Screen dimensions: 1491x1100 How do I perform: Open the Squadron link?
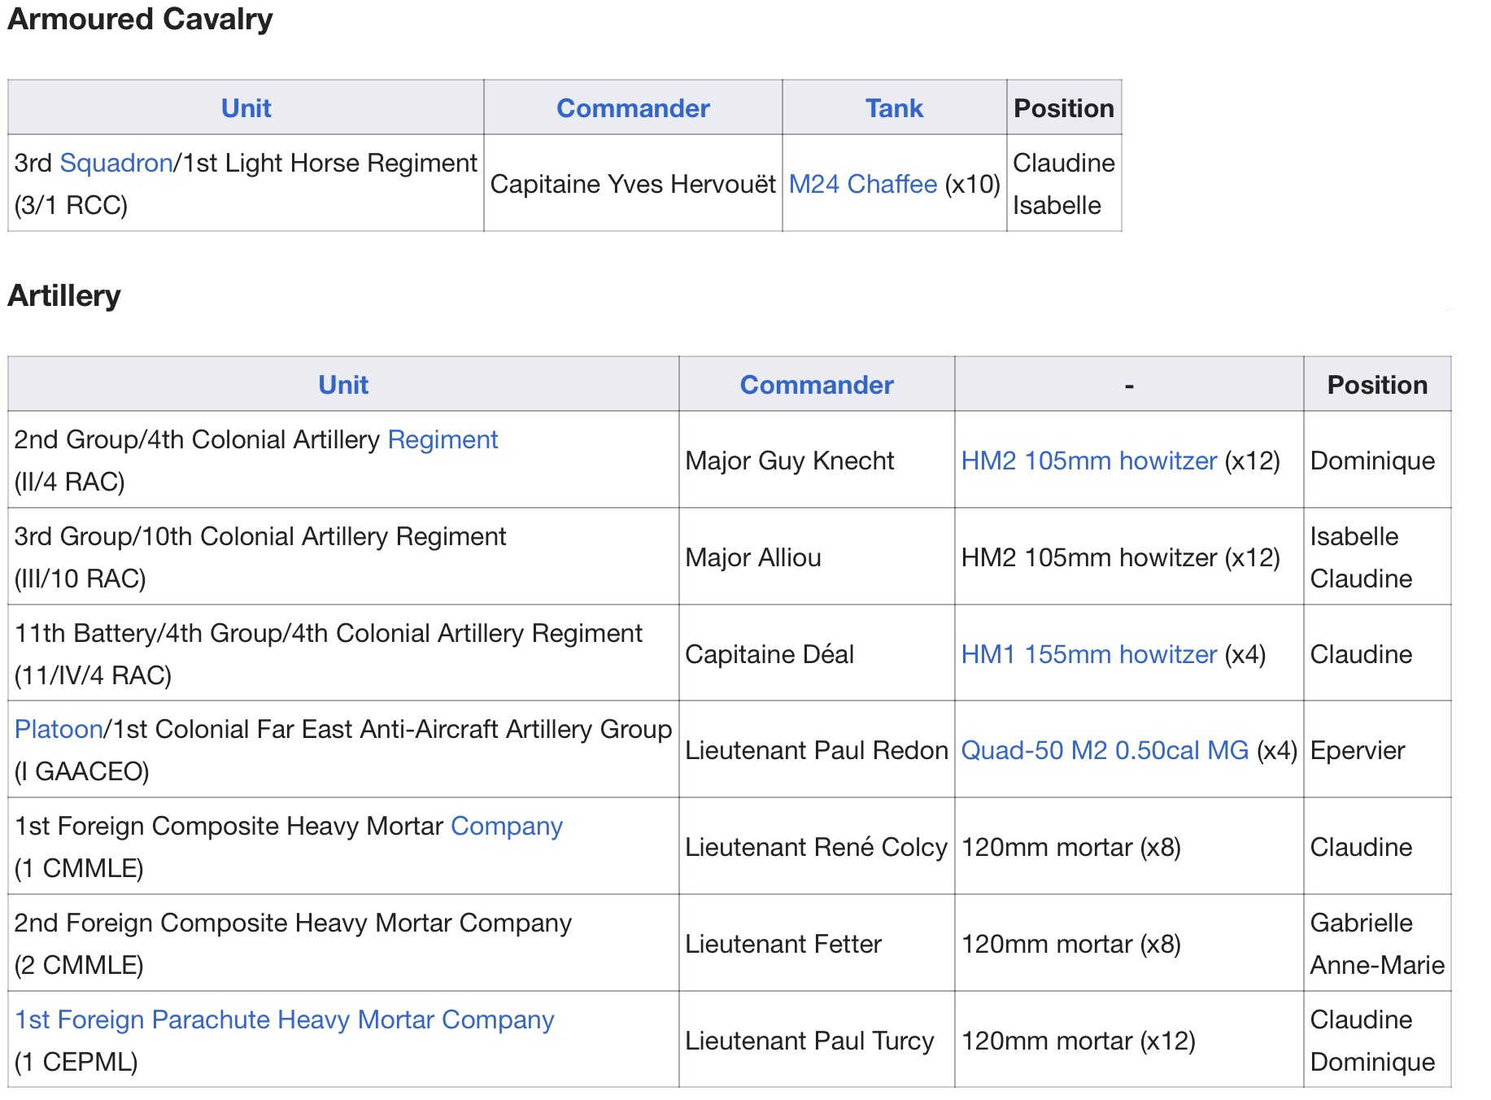(116, 163)
